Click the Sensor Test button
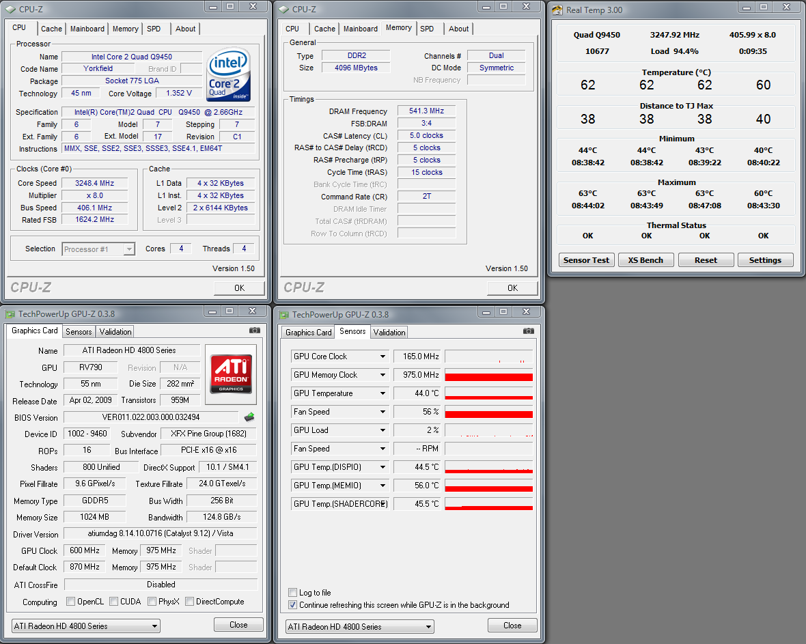This screenshot has height=644, width=806. click(x=586, y=260)
